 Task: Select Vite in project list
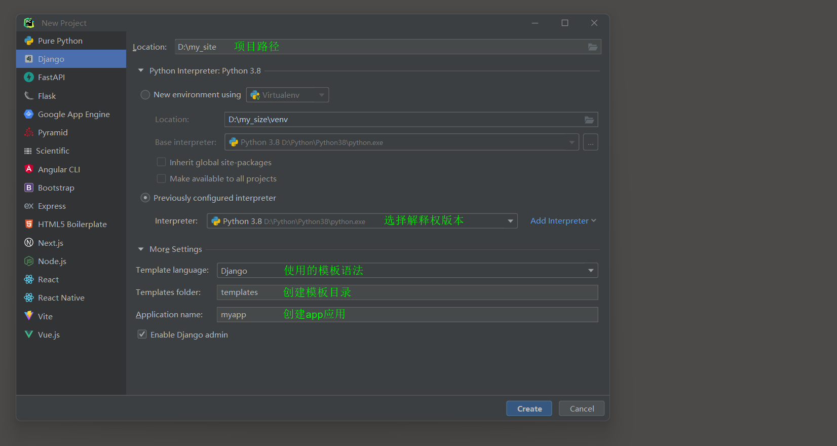[x=71, y=316]
